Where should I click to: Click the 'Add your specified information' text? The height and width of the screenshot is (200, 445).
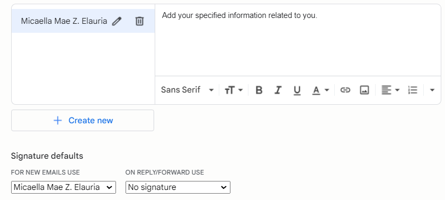coord(239,15)
